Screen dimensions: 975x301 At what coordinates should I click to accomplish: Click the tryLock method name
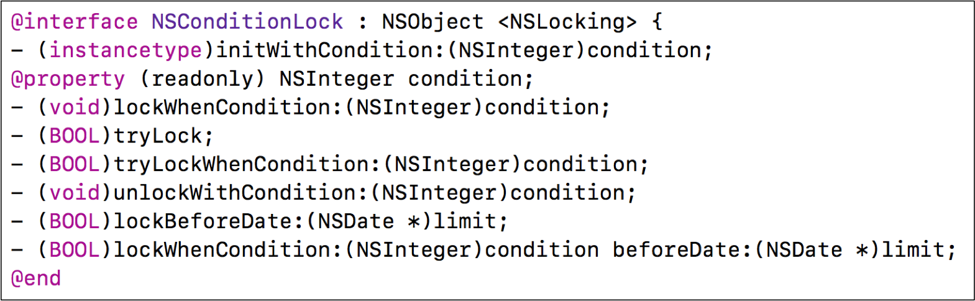158,136
